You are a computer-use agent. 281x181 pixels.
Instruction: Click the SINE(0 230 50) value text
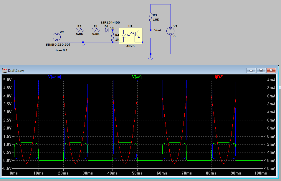pyautogui.click(x=58, y=44)
